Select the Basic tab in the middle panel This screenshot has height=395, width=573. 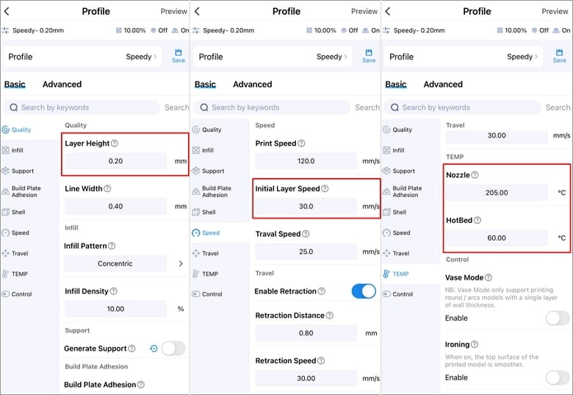(x=205, y=85)
